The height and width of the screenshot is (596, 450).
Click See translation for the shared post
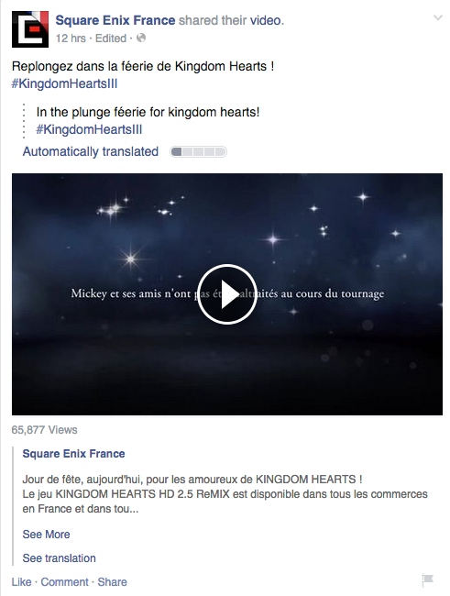click(59, 558)
